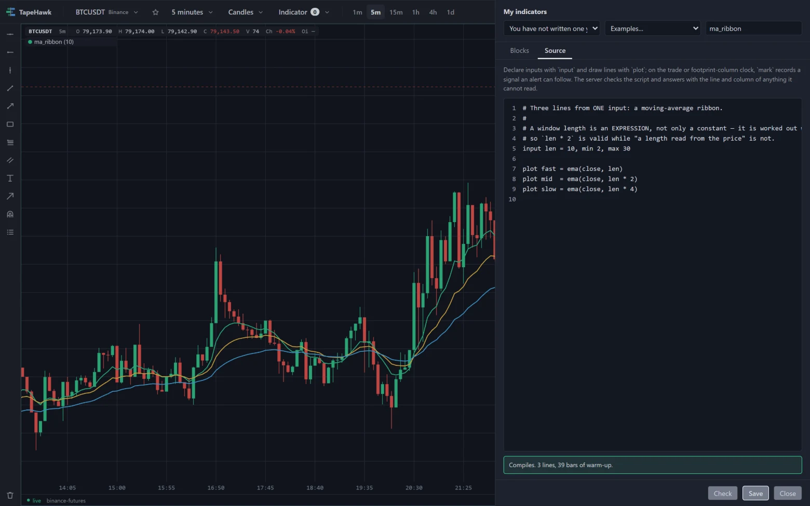The height and width of the screenshot is (506, 810).
Task: Switch to 15m timeframe
Action: (396, 12)
